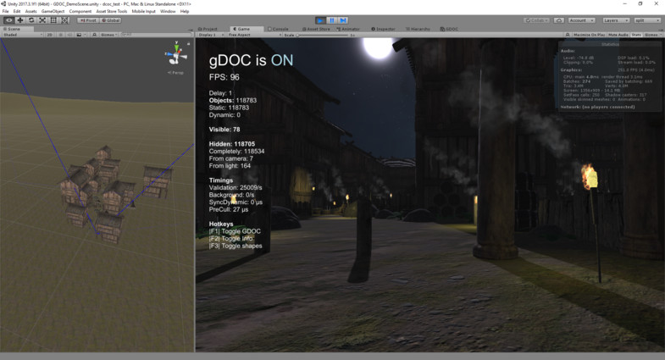Toggle Mute Audio
Image resolution: width=665 pixels, height=360 pixels.
tap(618, 35)
